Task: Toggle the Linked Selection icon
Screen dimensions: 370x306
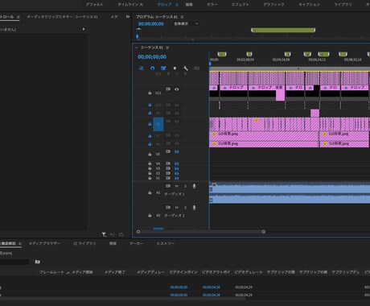Action: click(x=163, y=68)
